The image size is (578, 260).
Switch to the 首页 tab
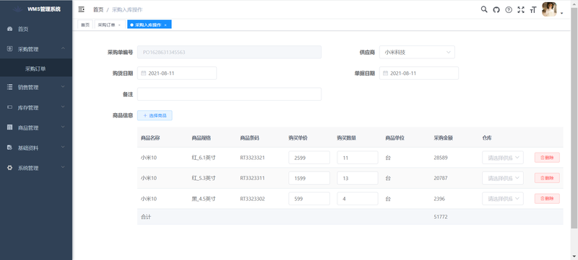point(85,24)
